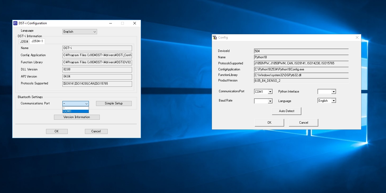Image resolution: width=386 pixels, height=193 pixels.
Task: Open the Python Interface dropdown
Action: pos(334,92)
